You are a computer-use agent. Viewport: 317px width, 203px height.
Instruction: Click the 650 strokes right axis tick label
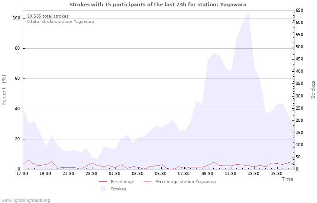click(299, 10)
